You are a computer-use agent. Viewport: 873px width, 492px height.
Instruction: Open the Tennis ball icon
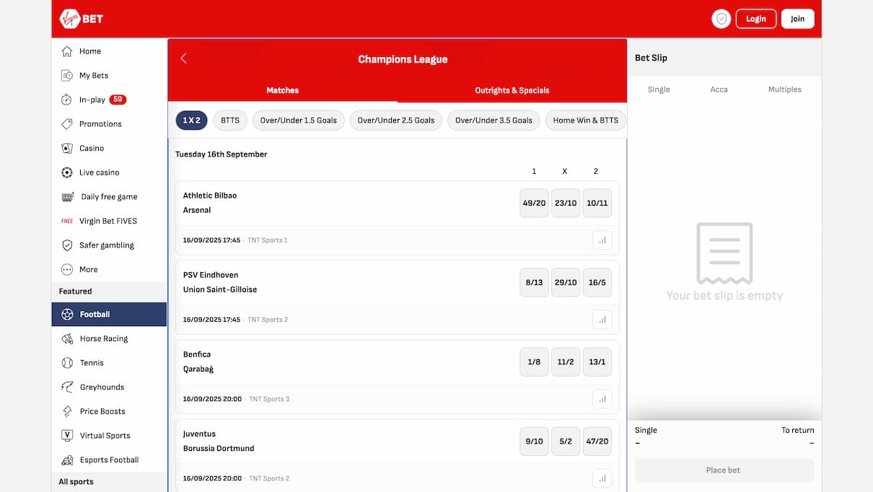coord(67,363)
